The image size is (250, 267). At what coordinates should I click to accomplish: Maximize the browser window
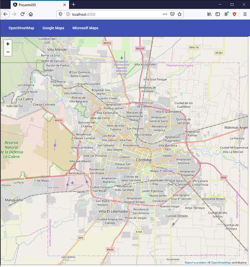232,4
